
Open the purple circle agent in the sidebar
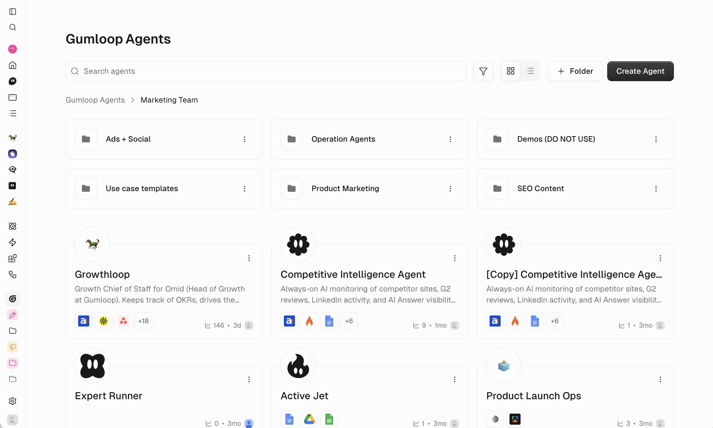(13, 154)
